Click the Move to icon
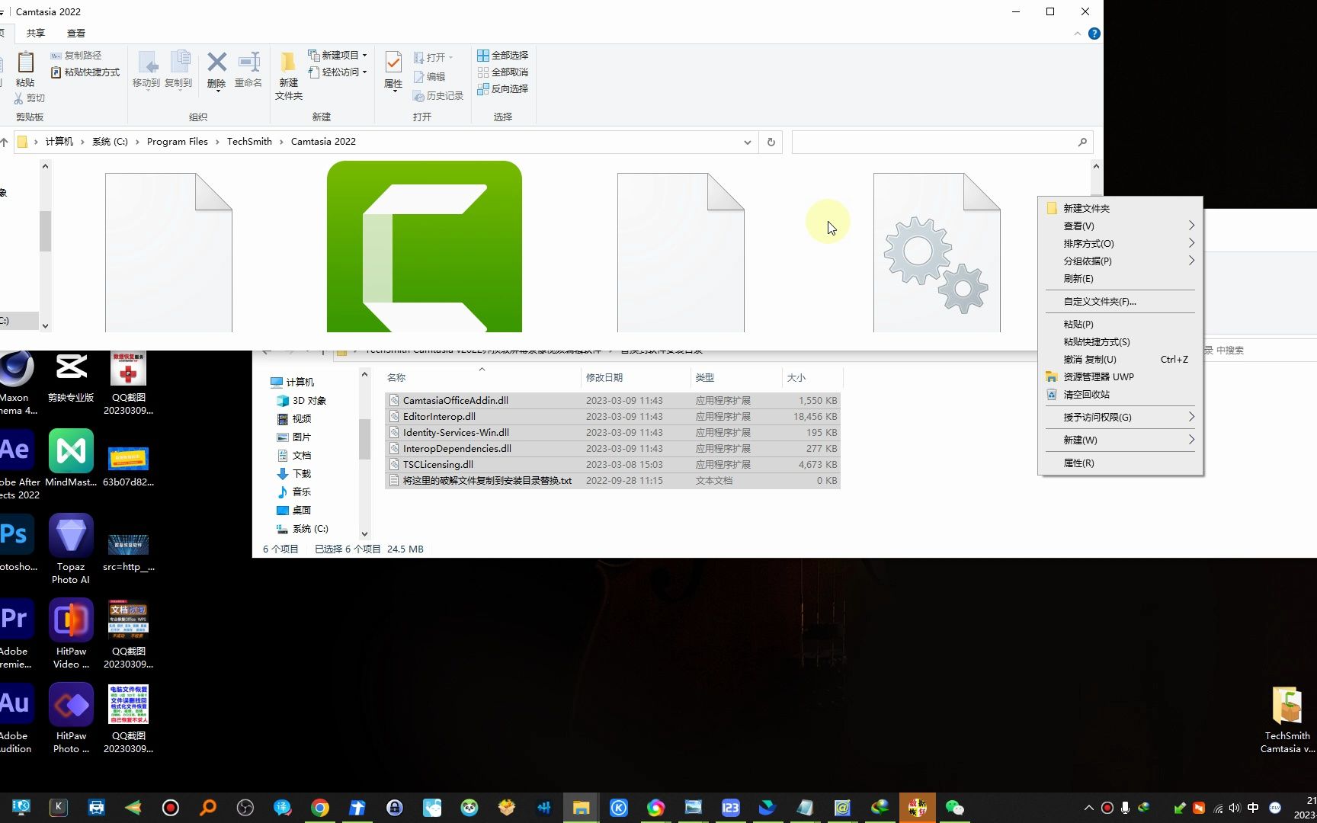 click(146, 69)
